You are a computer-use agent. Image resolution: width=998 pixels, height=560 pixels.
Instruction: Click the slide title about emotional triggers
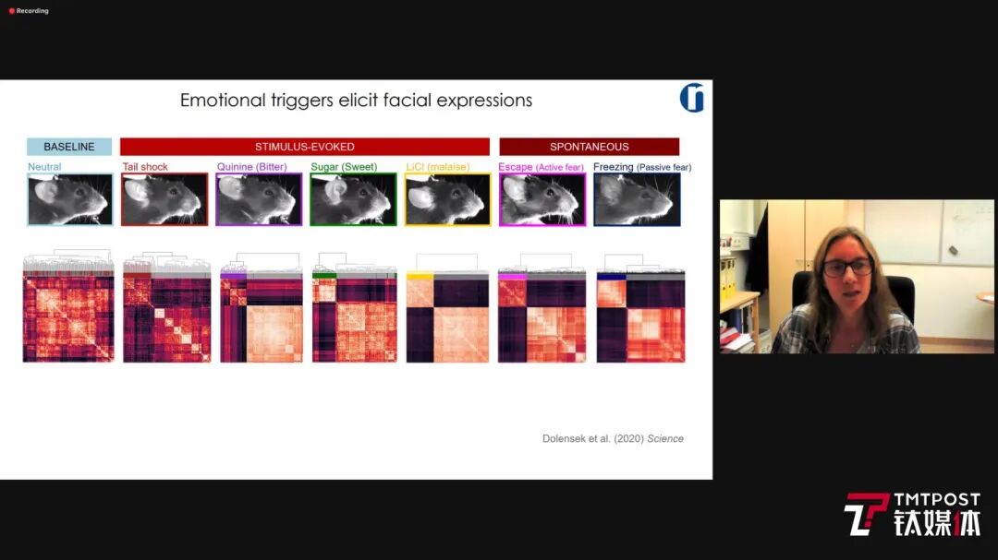[356, 101]
